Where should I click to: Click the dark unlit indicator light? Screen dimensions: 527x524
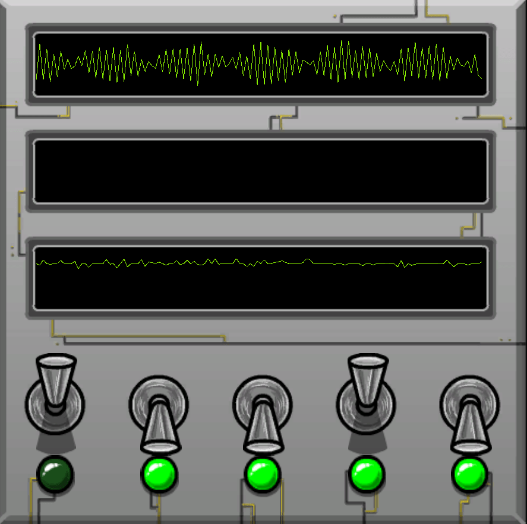55,474
